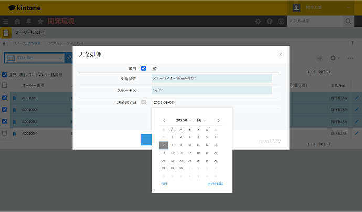Edit record A001001 with pencil icon
The height and width of the screenshot is (212, 362).
pyautogui.click(x=357, y=98)
